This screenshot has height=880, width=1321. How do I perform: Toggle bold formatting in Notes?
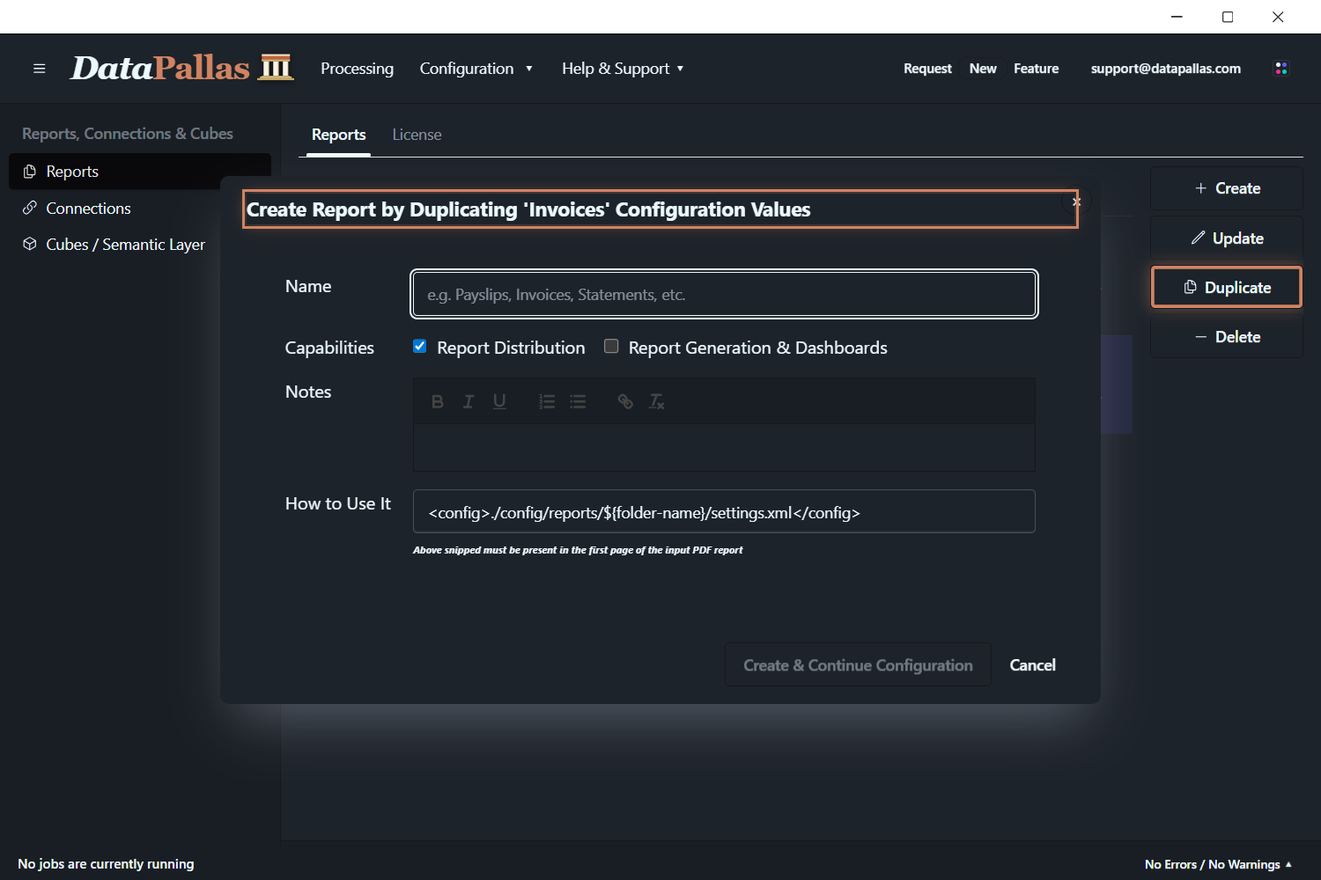pyautogui.click(x=437, y=401)
